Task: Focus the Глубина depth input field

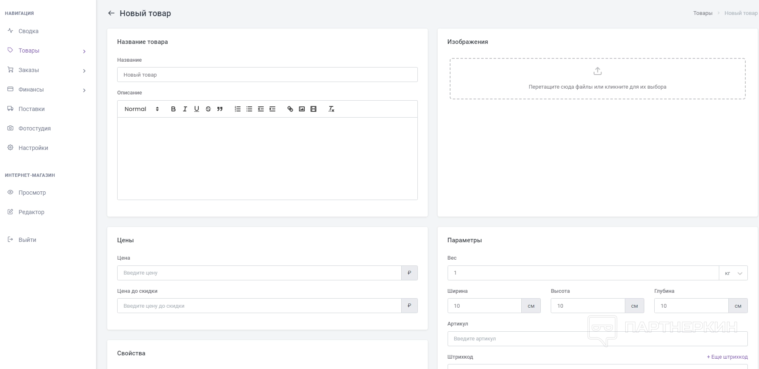Action: (691, 306)
